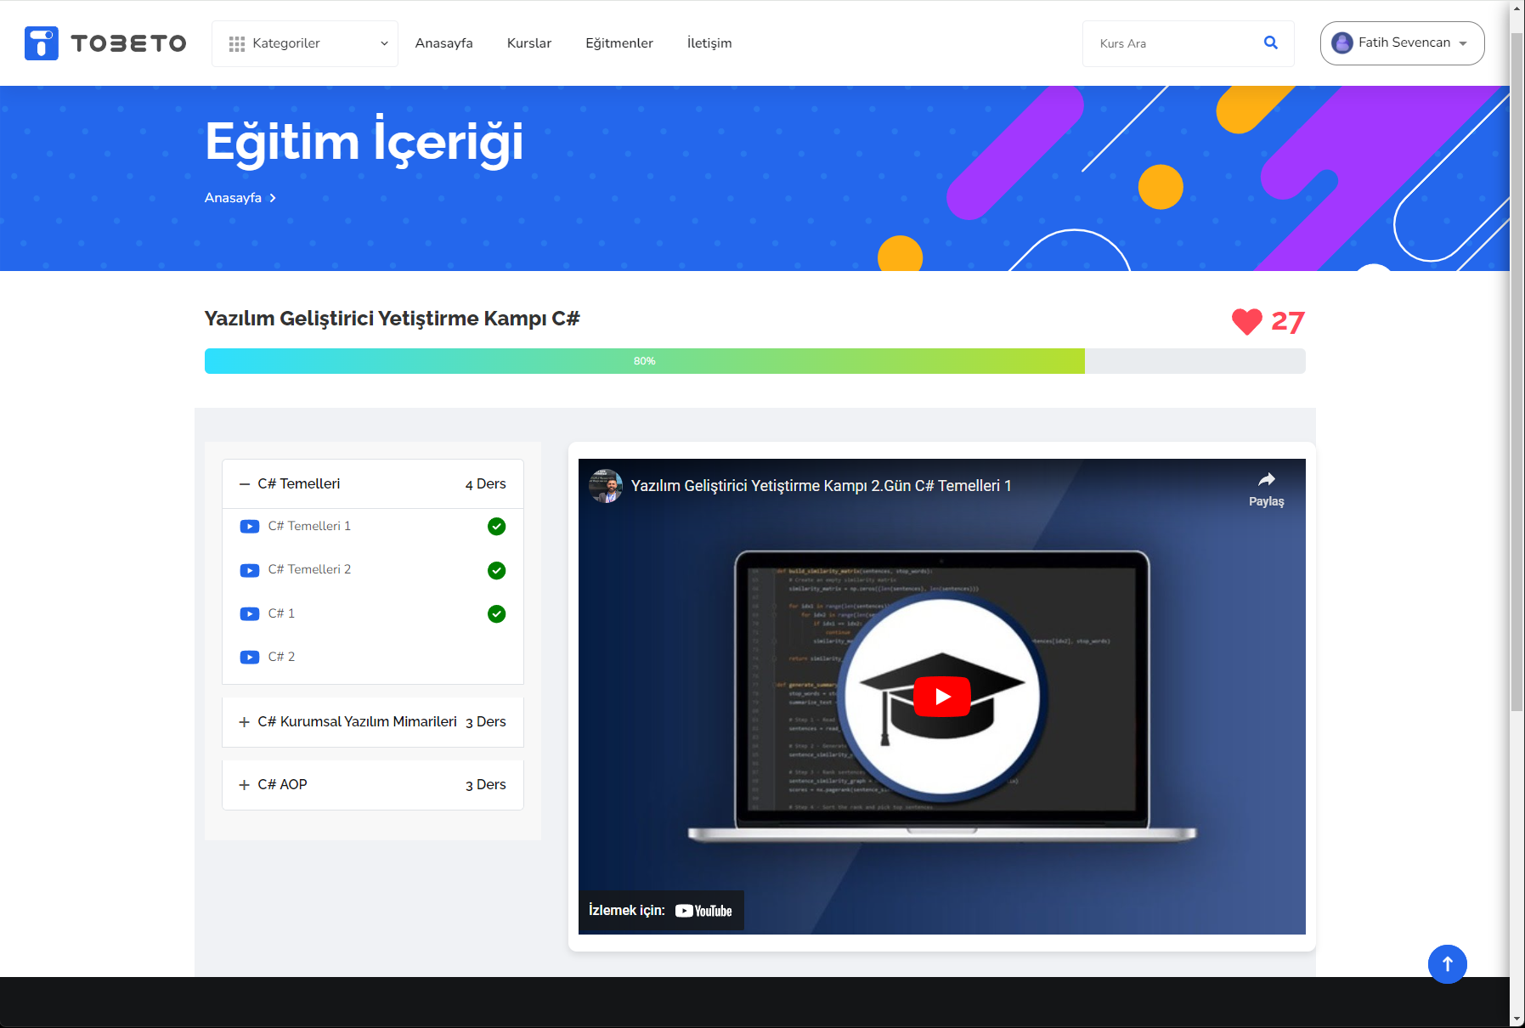Follow the Anasayfa breadcrumb link
The width and height of the screenshot is (1525, 1028).
click(233, 197)
